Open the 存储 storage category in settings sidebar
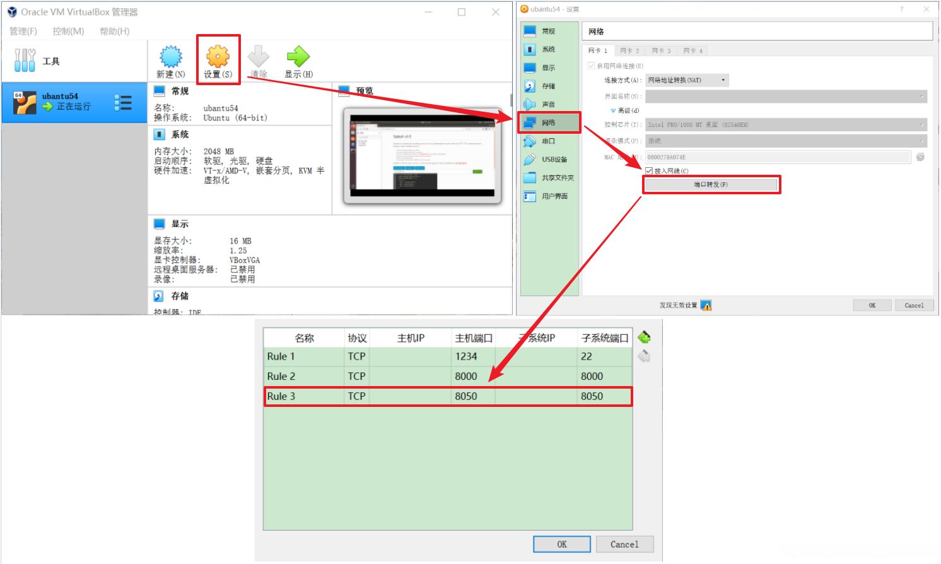 (549, 86)
